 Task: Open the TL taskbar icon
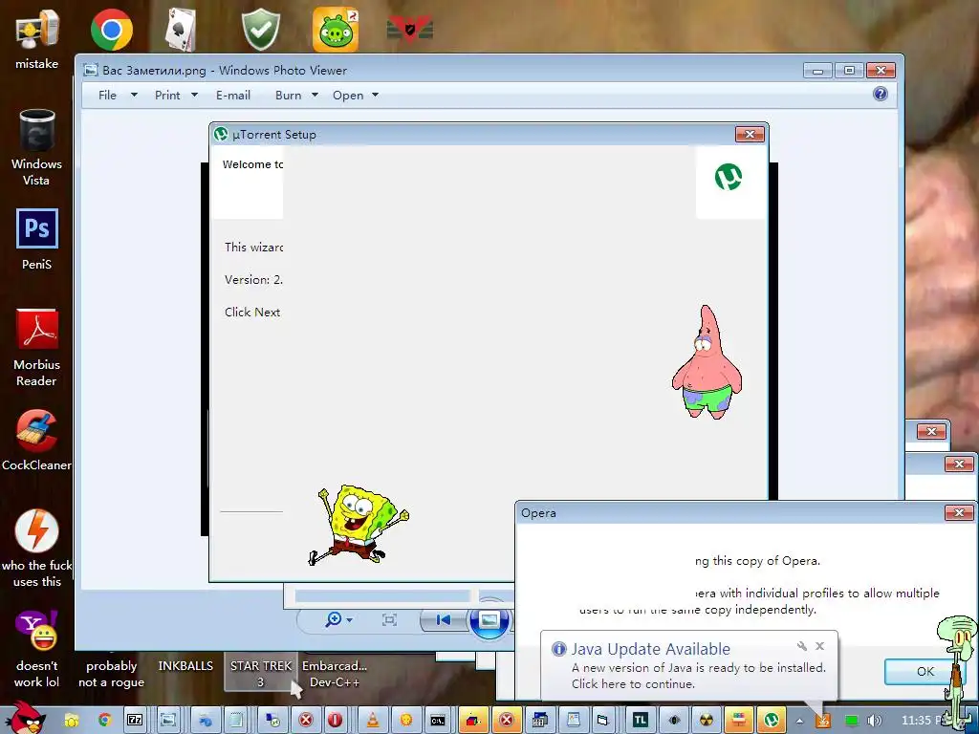click(640, 720)
